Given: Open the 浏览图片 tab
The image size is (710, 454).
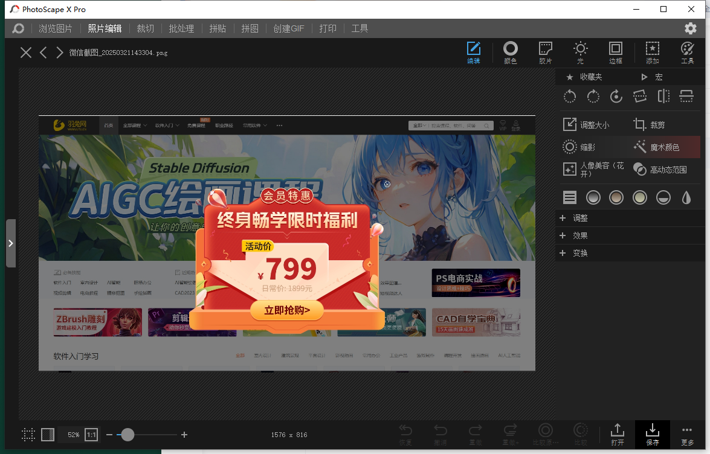Looking at the screenshot, I should click(x=55, y=28).
